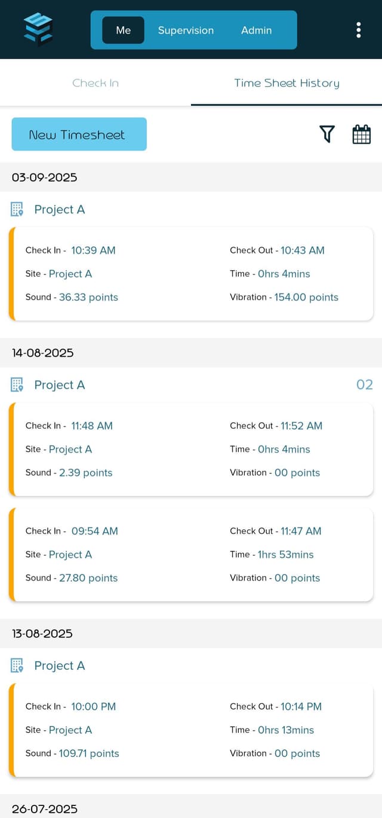This screenshot has height=818, width=382.
Task: Select the Me tab
Action: pyautogui.click(x=123, y=30)
